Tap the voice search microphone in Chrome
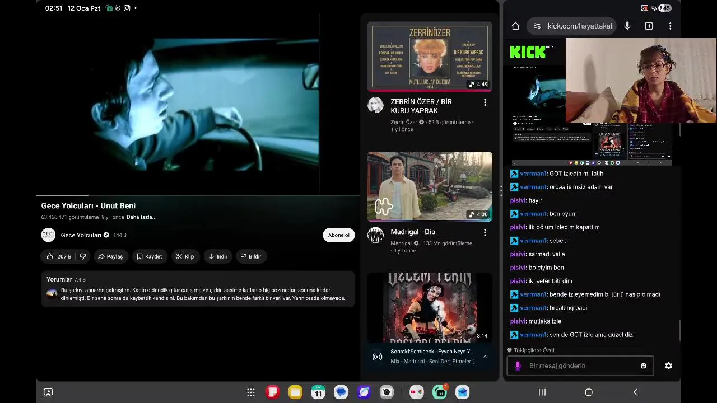The height and width of the screenshot is (403, 717). [x=627, y=26]
